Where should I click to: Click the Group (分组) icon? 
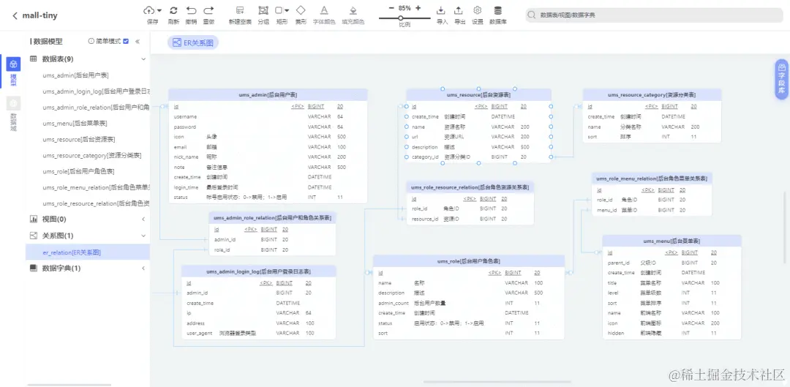tap(263, 10)
